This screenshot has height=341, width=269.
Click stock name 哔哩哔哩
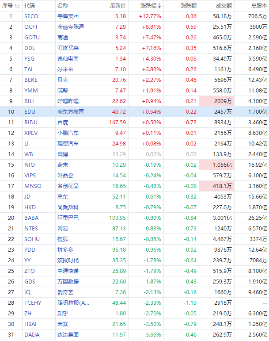click(68, 101)
